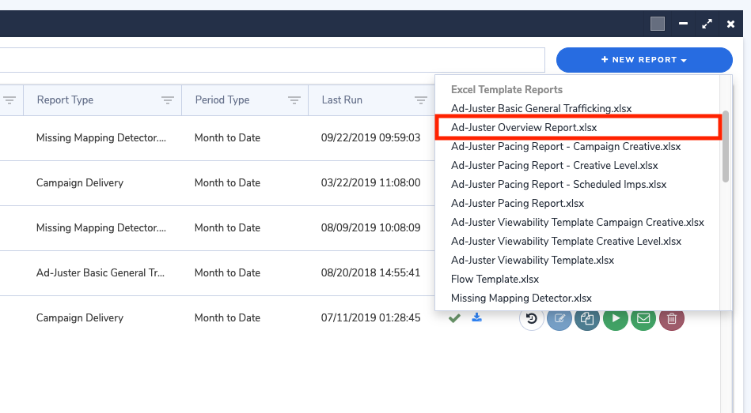Select Ad-Juster Basic General Trafficking.xlsx template
Viewport: 751px width, 413px height.
541,108
